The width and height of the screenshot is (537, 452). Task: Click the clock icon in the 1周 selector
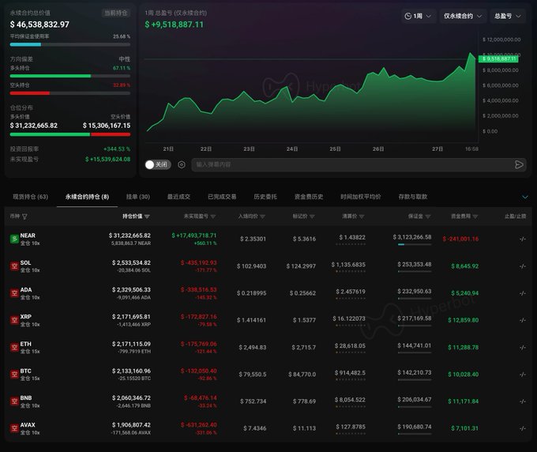coord(408,16)
